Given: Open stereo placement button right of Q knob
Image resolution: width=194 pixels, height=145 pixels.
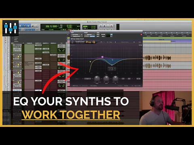Looking at the screenshot, I should (123, 79).
